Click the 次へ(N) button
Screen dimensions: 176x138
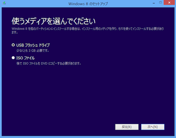click(x=153, y=127)
